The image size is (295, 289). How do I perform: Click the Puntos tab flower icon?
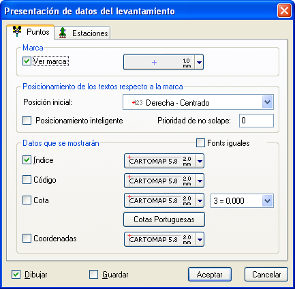[x=17, y=31]
